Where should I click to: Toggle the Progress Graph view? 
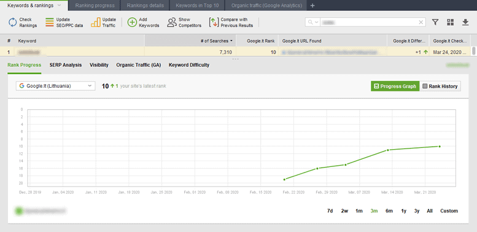[x=395, y=87]
